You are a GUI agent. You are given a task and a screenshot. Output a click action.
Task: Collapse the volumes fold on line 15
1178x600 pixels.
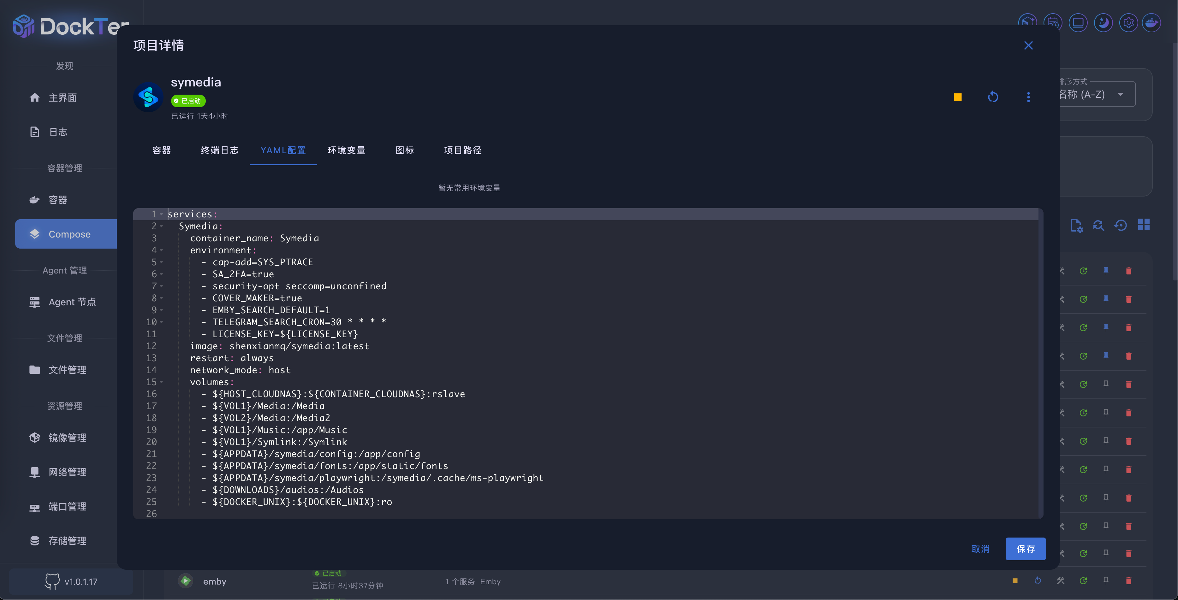point(161,382)
